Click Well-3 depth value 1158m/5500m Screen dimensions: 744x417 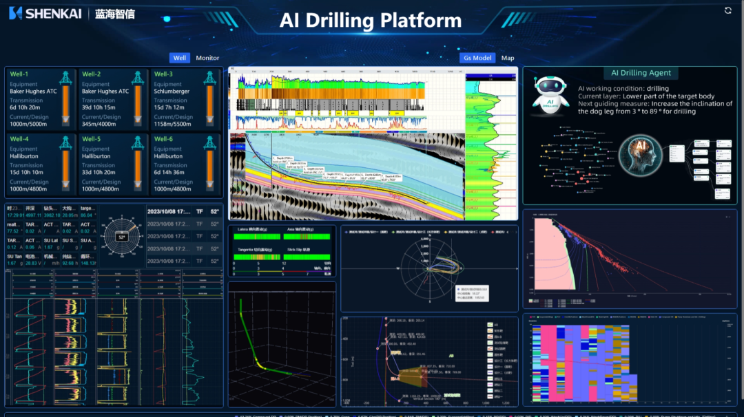pyautogui.click(x=174, y=124)
